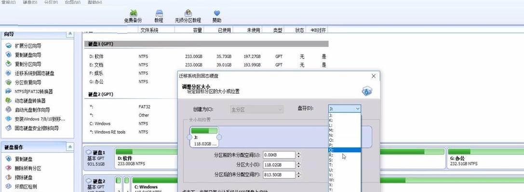The image size is (524, 192).
Task: Pick drive letter S: from the list
Action: point(345,160)
